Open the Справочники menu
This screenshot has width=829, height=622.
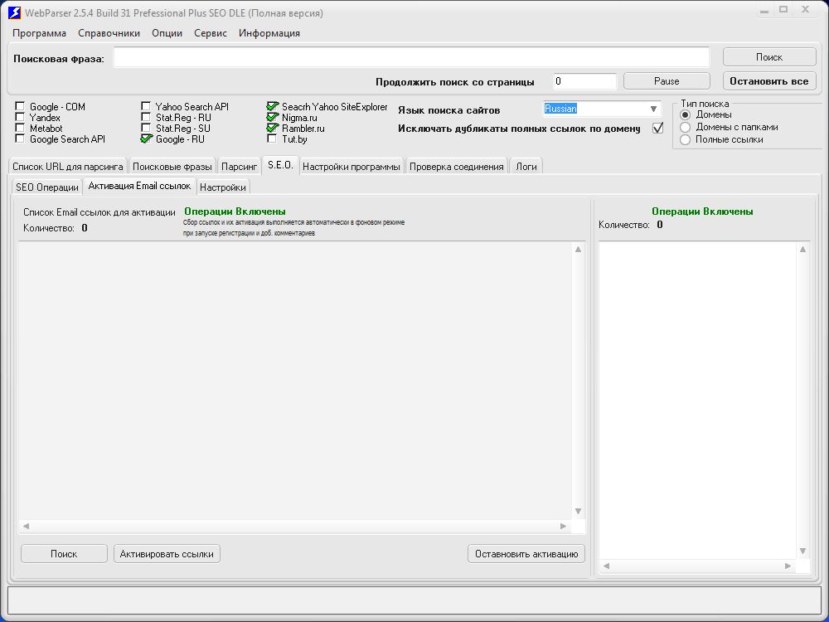[x=109, y=33]
